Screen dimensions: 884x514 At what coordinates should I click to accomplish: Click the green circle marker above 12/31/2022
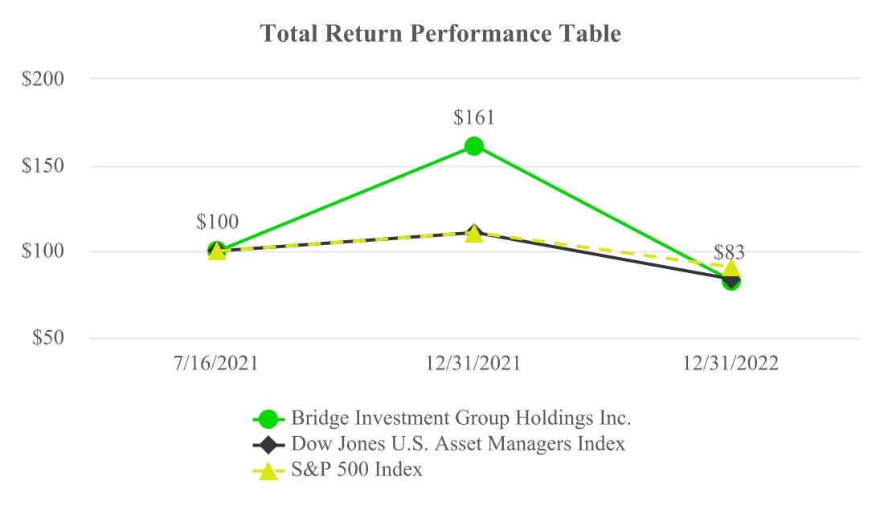[x=731, y=282]
